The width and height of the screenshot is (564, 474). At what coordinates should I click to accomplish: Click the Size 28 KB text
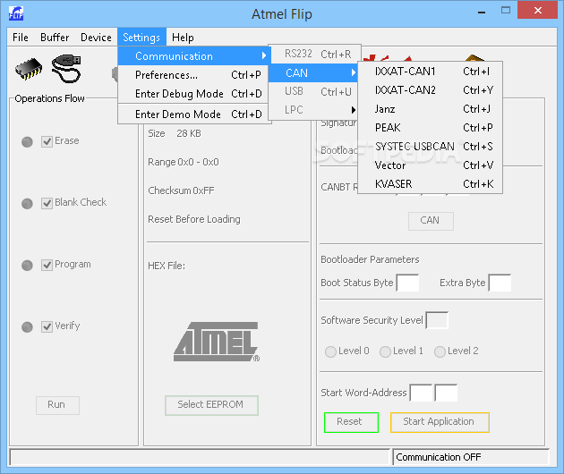click(x=175, y=133)
